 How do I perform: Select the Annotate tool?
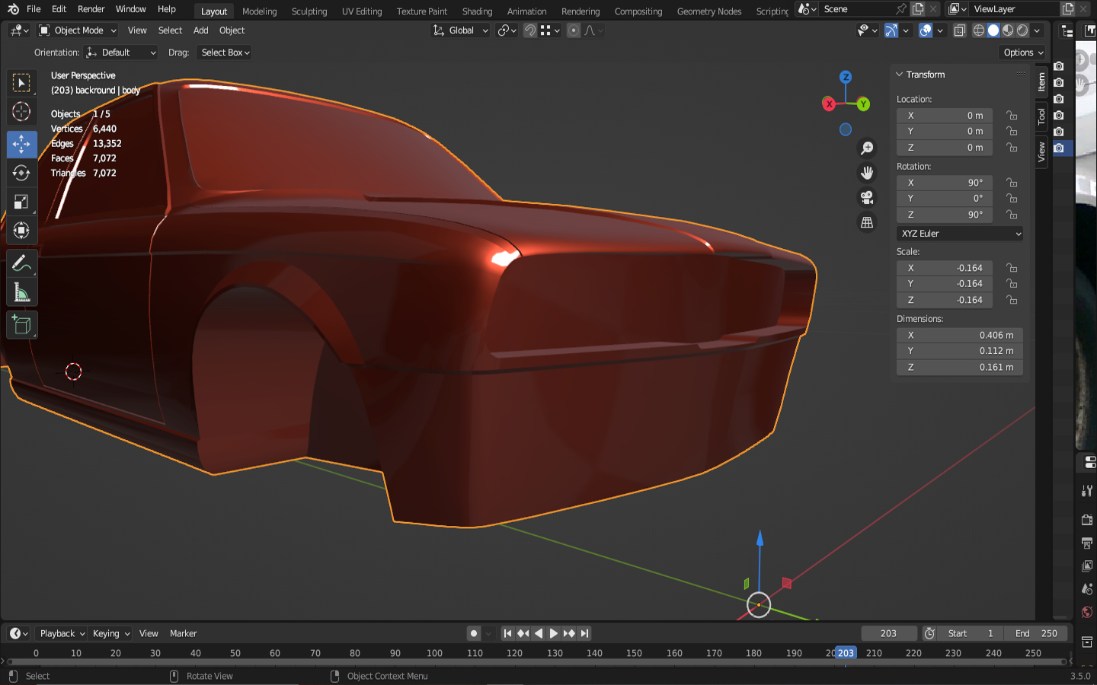click(21, 264)
